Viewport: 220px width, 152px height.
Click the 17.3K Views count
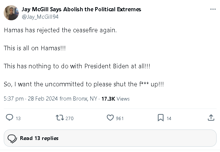click(x=115, y=99)
